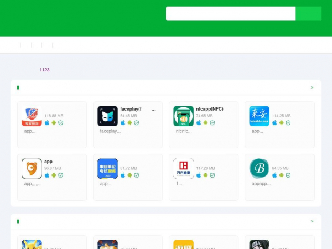Screen dimensions: 332x249
Task: Click Apple icon in 96.87 MB card
Action: (x=47, y=175)
